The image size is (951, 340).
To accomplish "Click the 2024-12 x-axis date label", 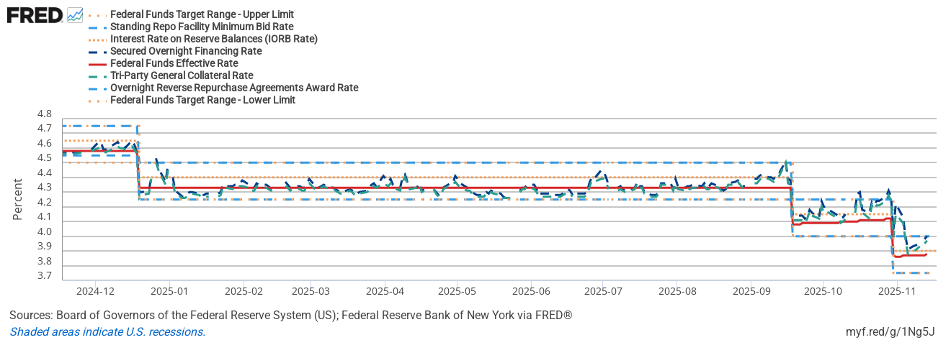I will [x=95, y=292].
